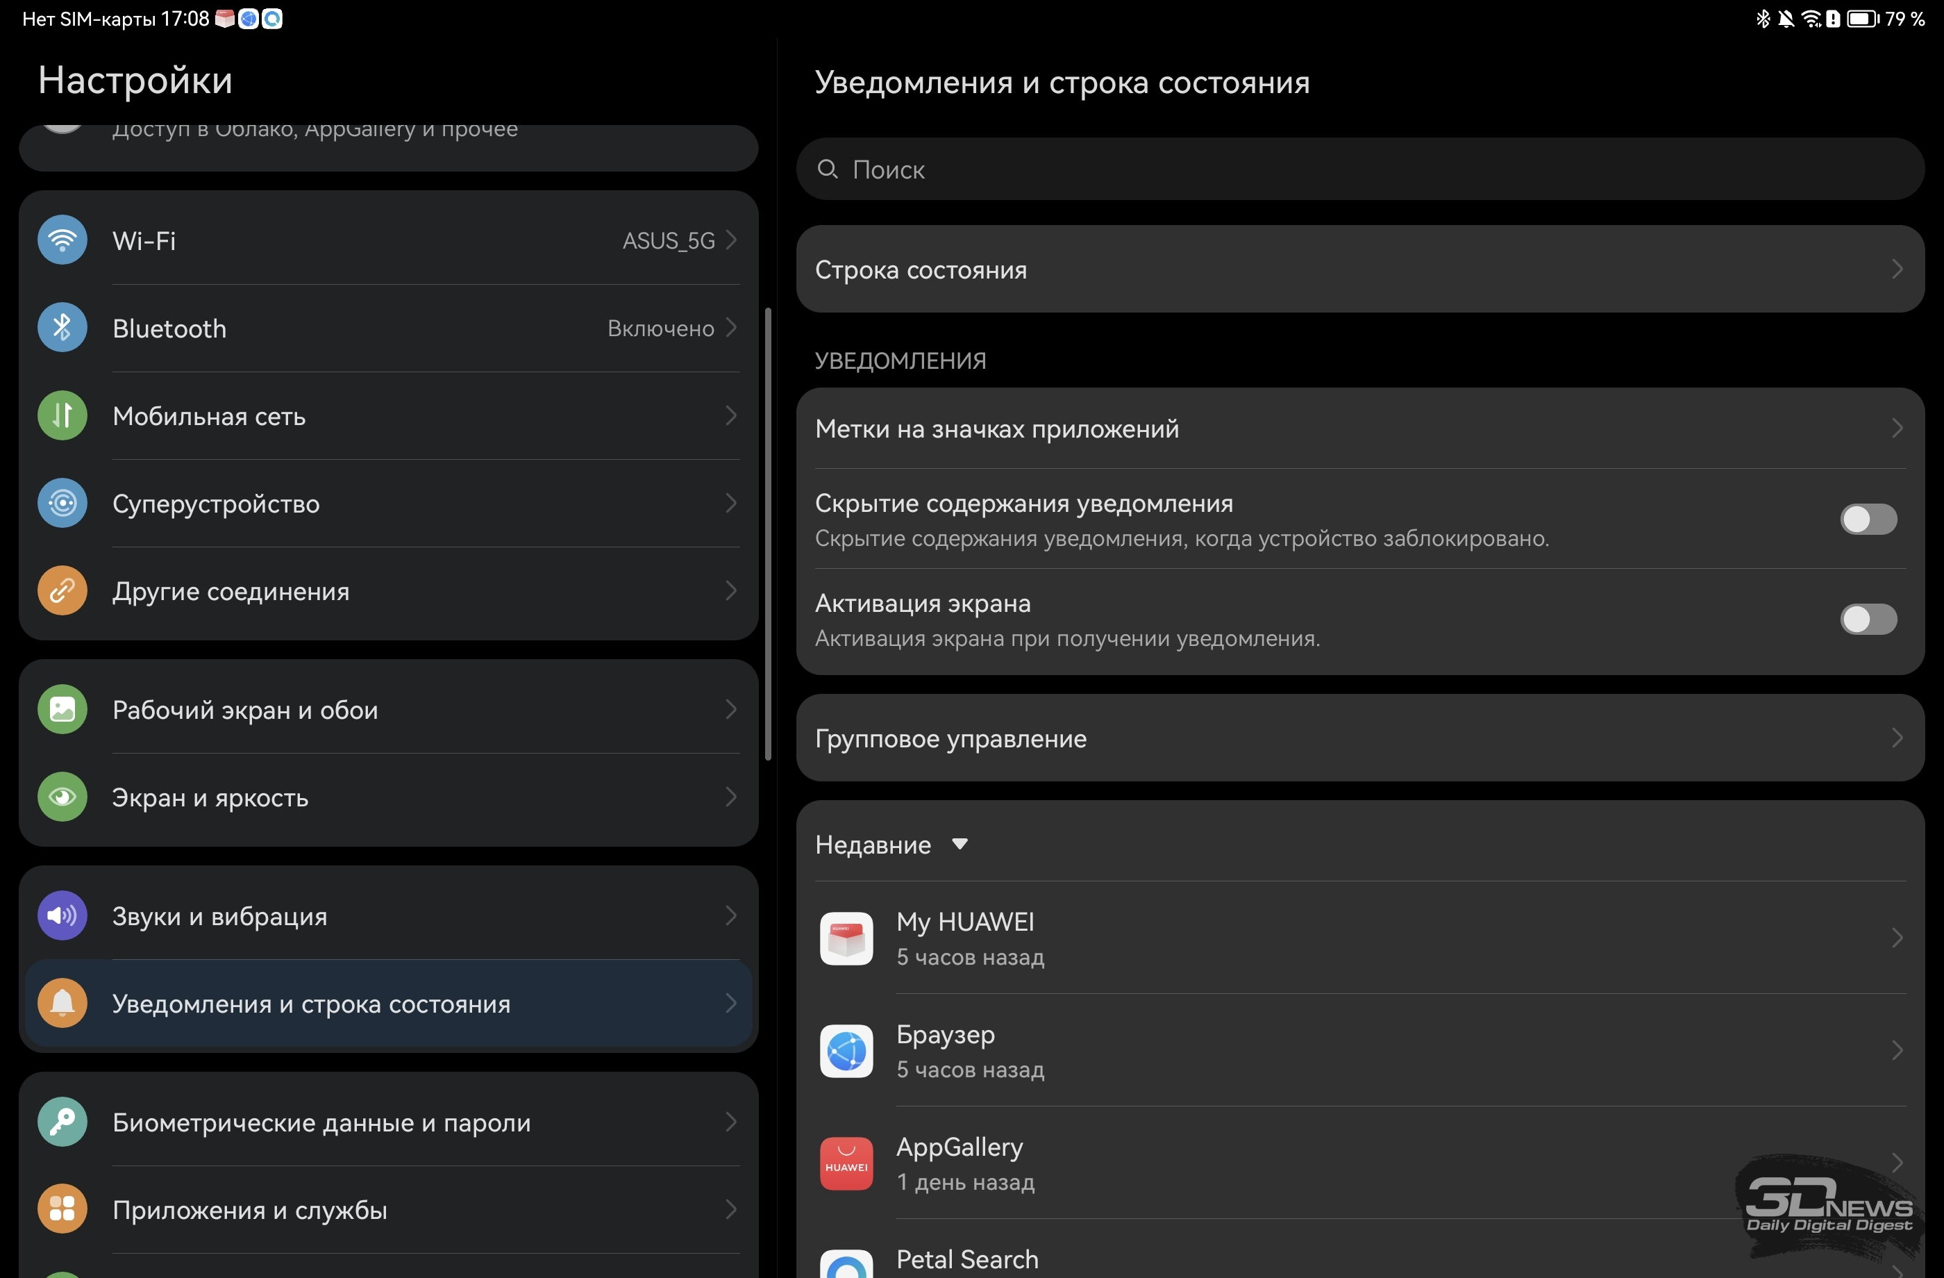Open Групповое управление chevron
This screenshot has width=1944, height=1278.
(1897, 738)
